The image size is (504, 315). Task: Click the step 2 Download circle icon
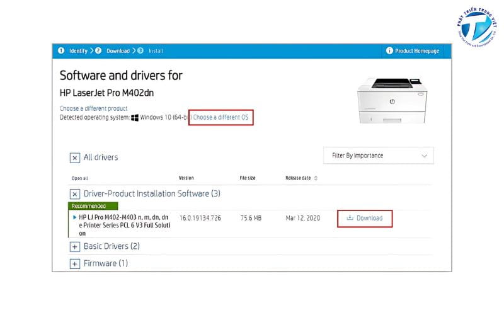point(98,50)
